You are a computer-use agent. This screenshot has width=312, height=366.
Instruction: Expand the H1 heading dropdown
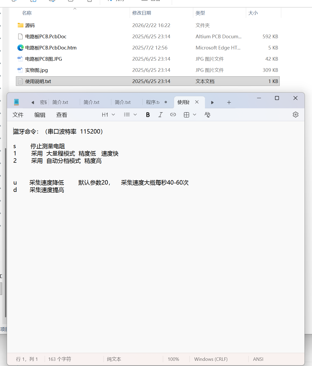pos(108,115)
